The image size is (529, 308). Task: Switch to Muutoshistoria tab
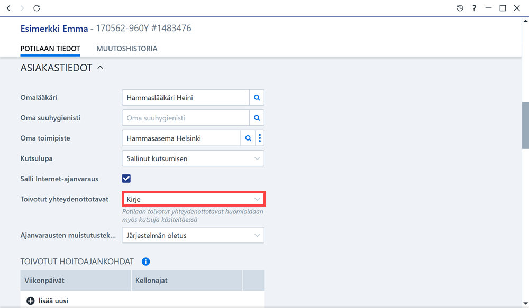click(x=127, y=49)
